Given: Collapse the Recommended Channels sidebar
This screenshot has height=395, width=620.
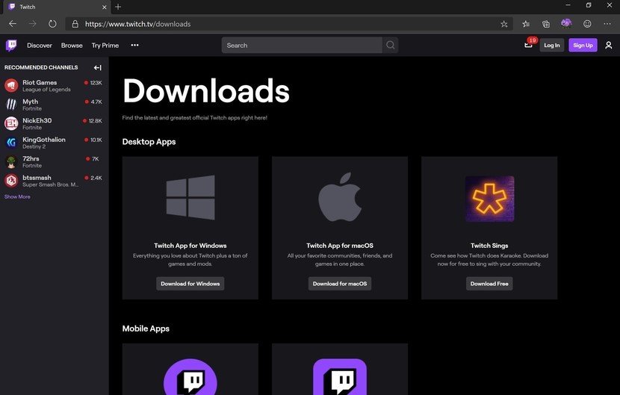Looking at the screenshot, I should point(98,68).
